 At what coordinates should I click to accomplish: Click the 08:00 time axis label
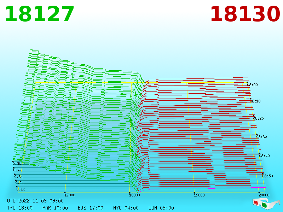(x=252, y=85)
